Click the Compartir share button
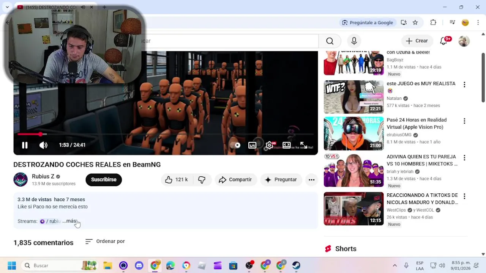Image resolution: width=486 pixels, height=273 pixels. pos(235,179)
